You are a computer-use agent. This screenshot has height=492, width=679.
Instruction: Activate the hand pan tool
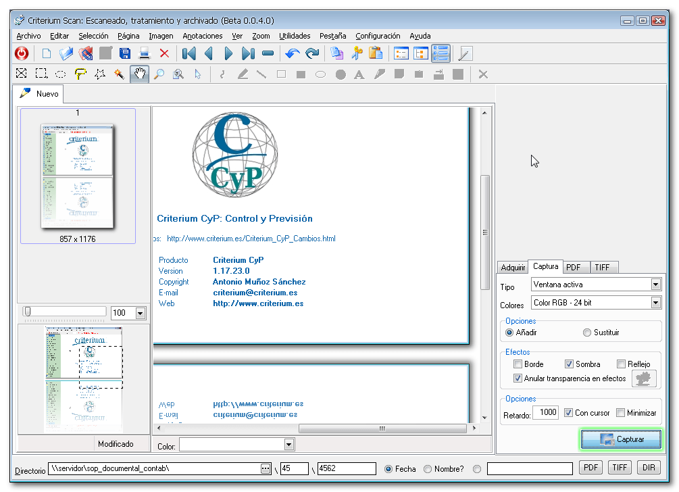[x=139, y=74]
